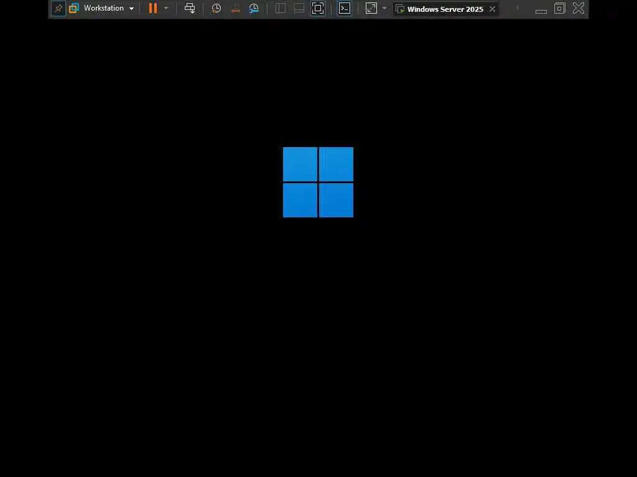Close the Windows Server 2025 tab

[493, 9]
